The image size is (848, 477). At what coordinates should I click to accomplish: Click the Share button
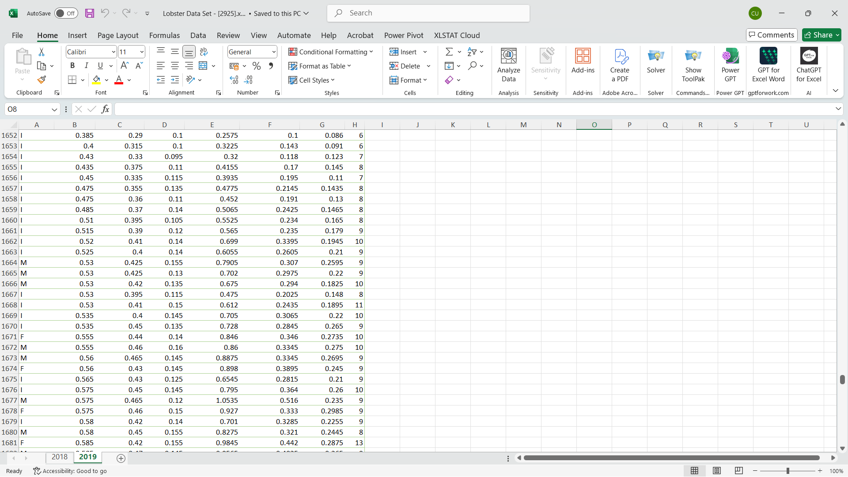pos(821,35)
